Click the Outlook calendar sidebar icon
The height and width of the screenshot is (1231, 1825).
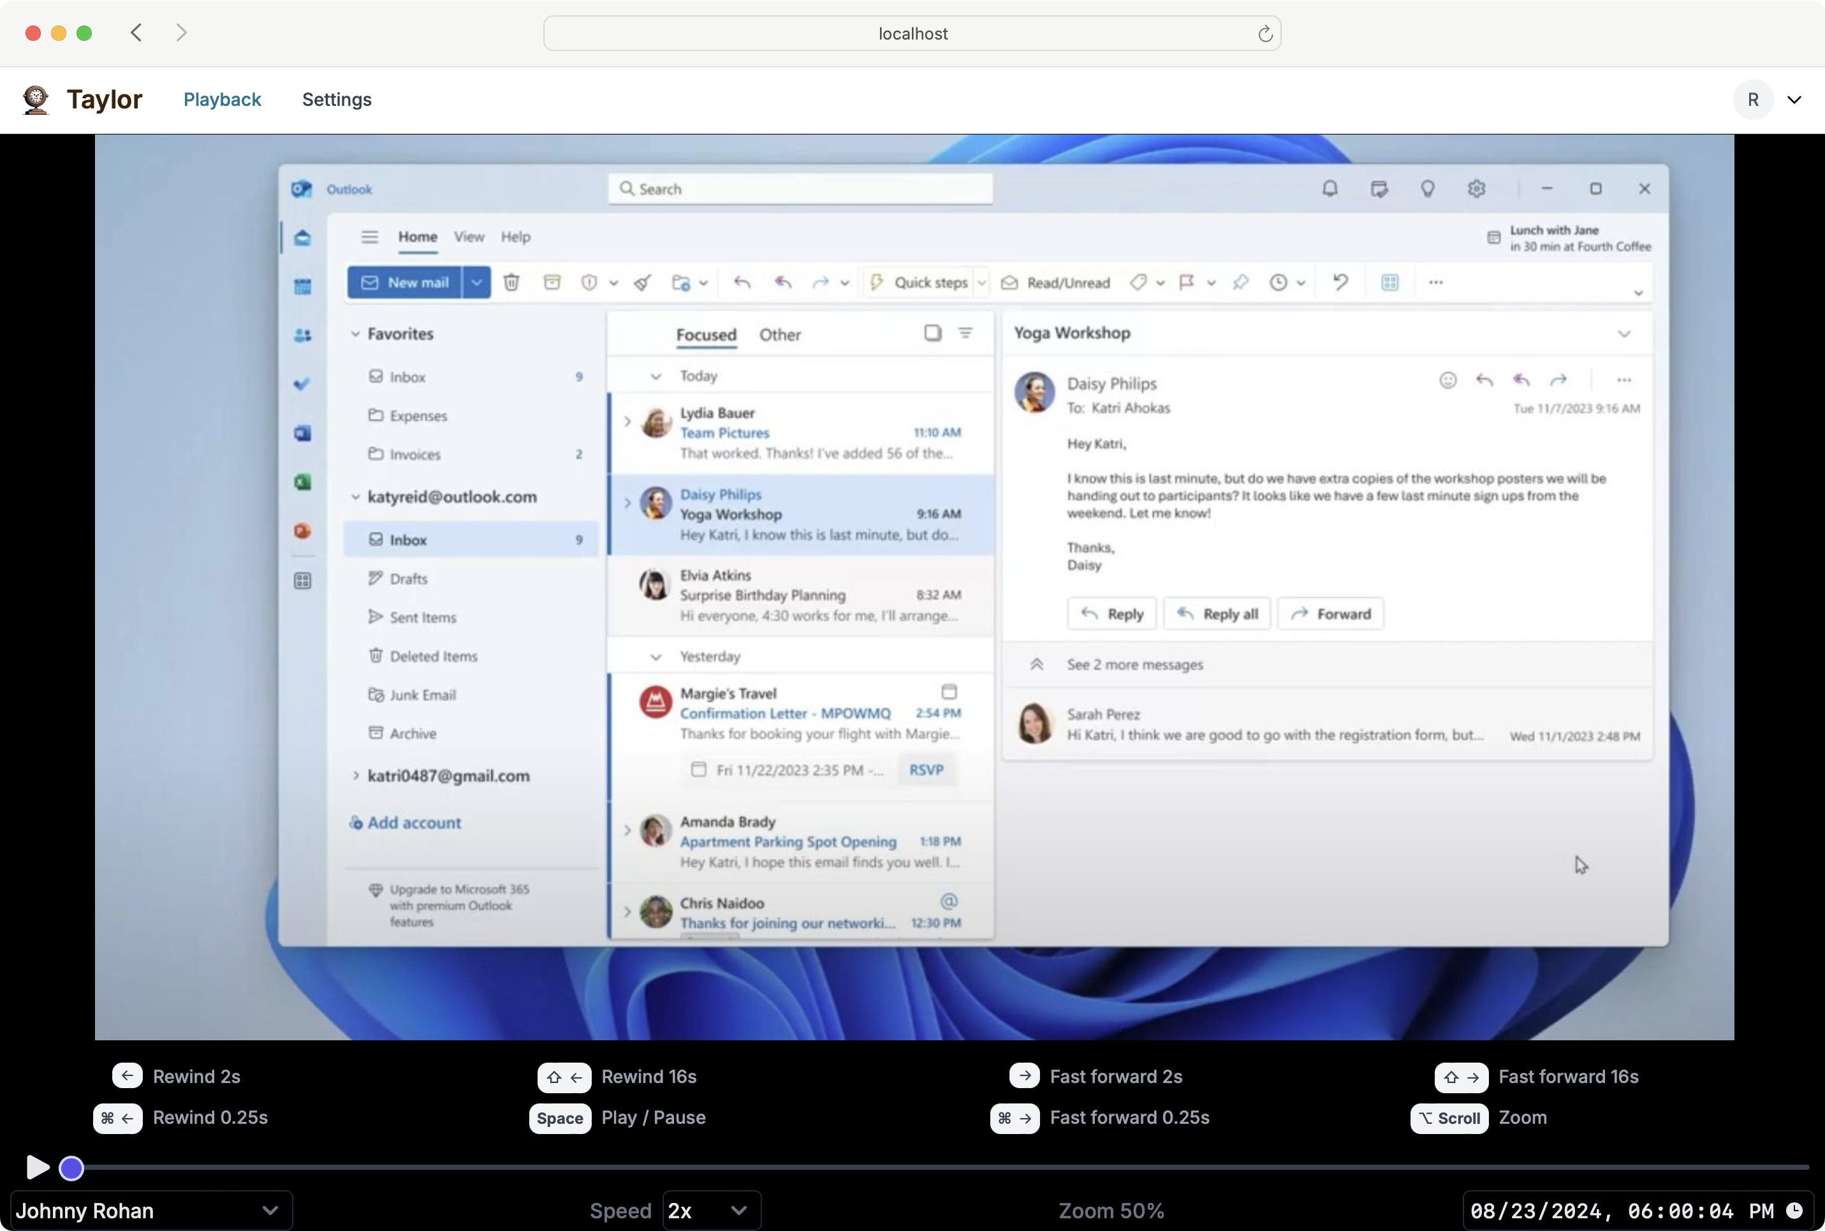302,286
